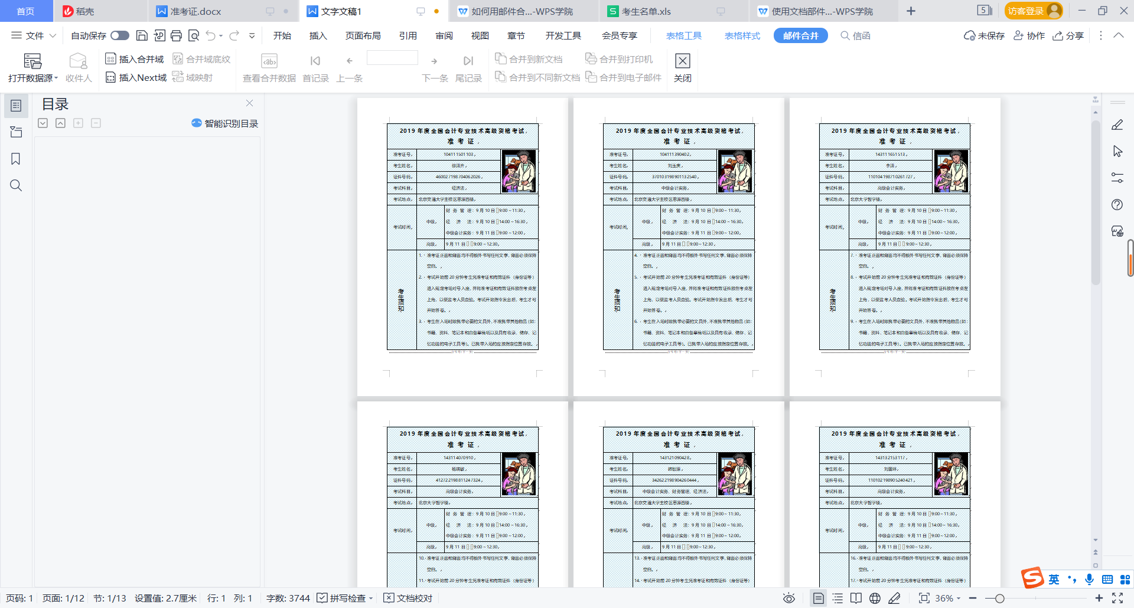The width and height of the screenshot is (1134, 608).
Task: Open the new tab plus button
Action: coord(911,11)
